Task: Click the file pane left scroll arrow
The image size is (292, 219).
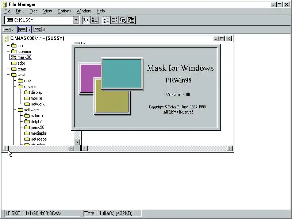Action: tap(85, 149)
